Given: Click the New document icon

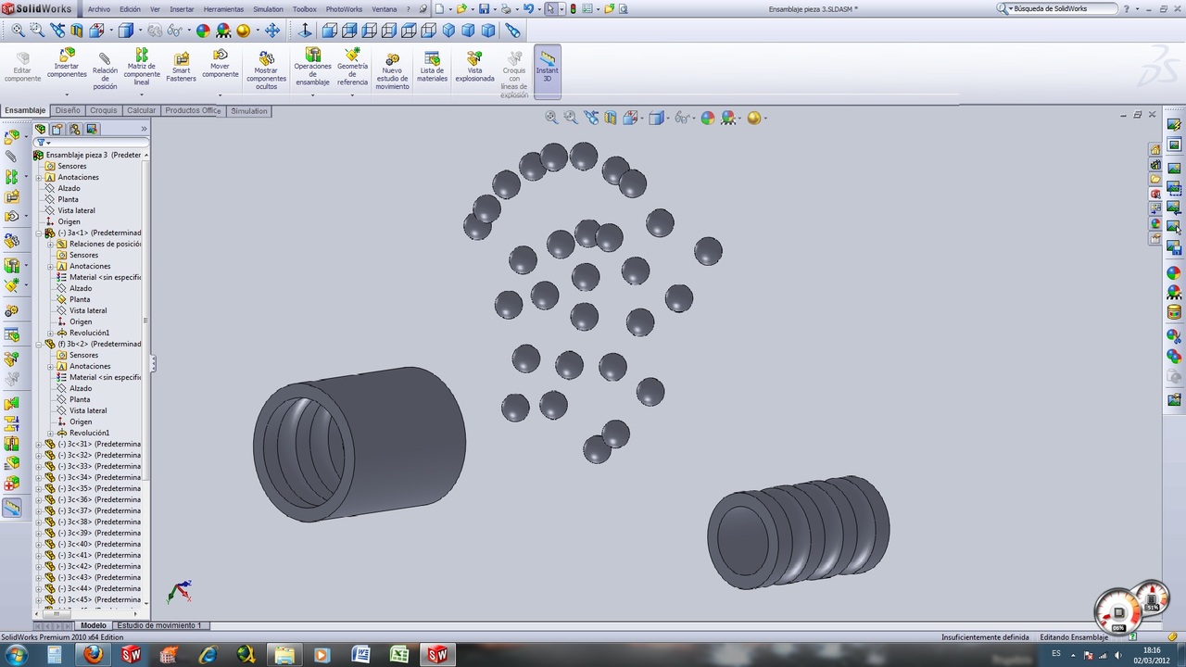Looking at the screenshot, I should [x=439, y=8].
